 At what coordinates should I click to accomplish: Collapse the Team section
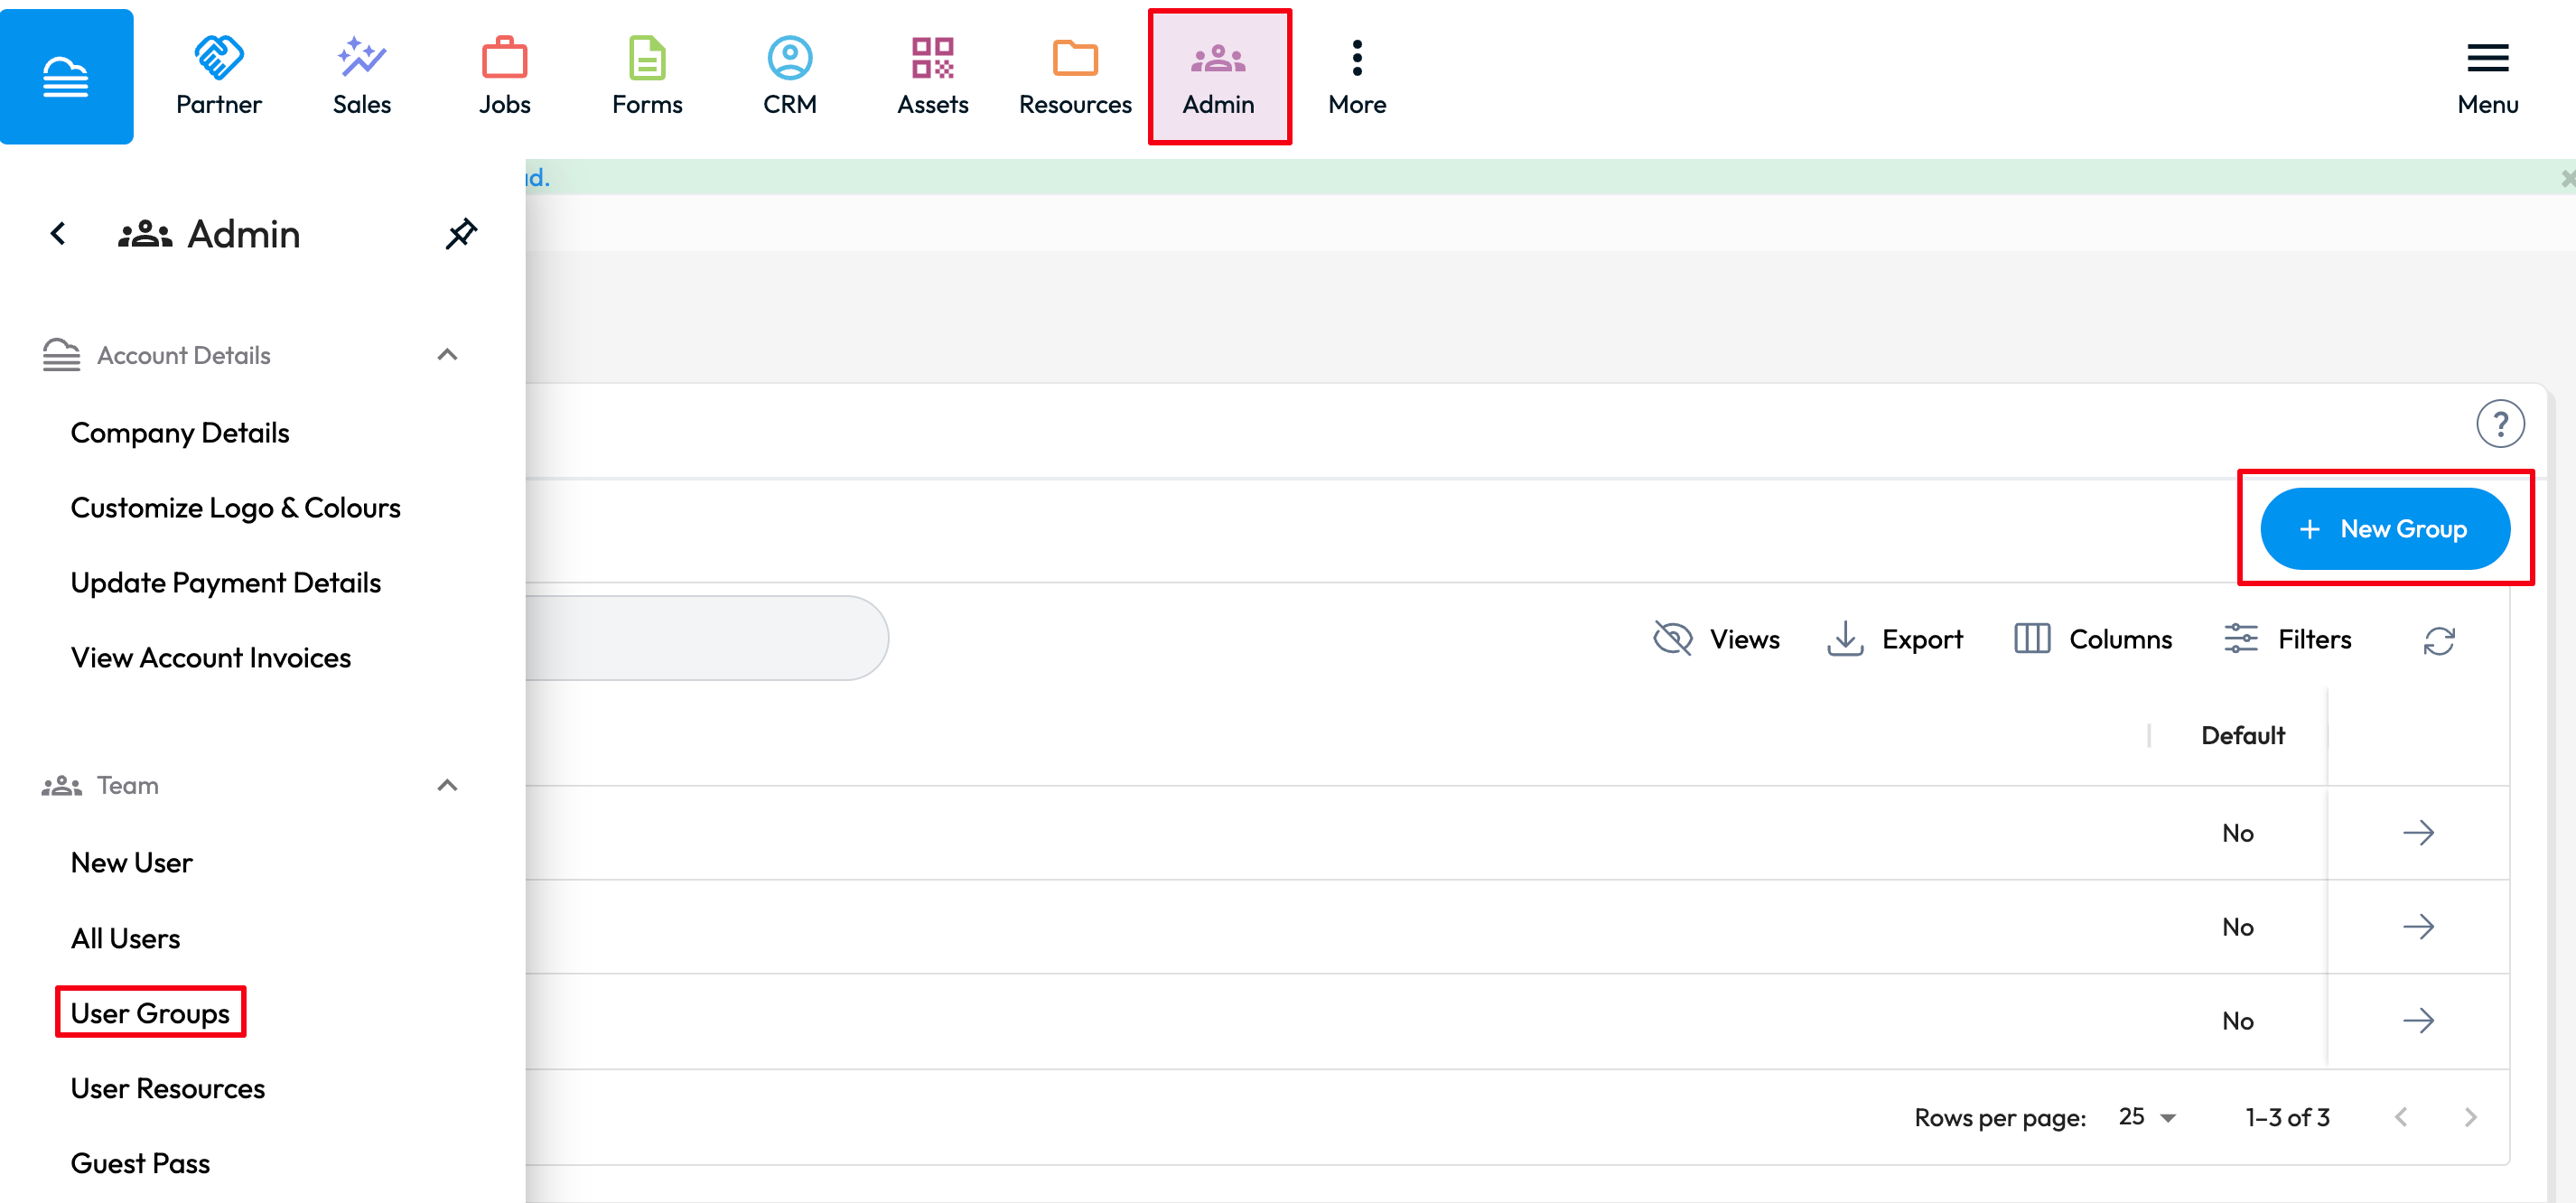click(447, 785)
